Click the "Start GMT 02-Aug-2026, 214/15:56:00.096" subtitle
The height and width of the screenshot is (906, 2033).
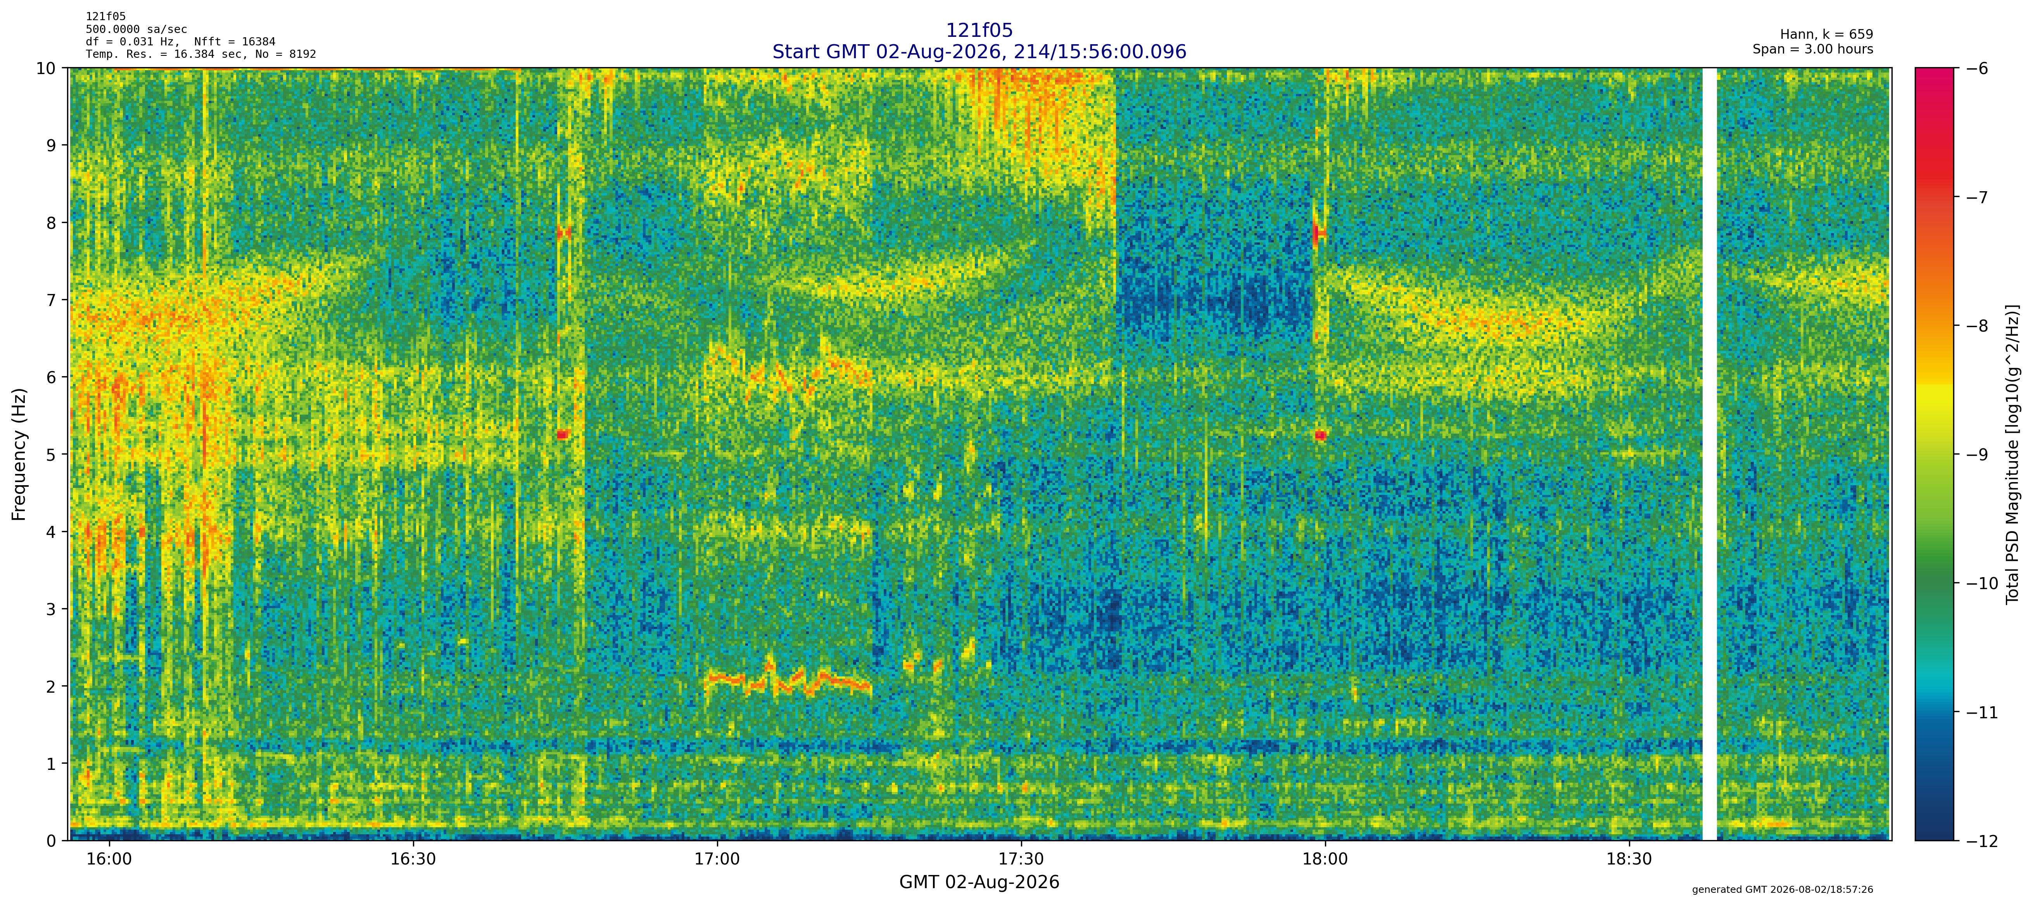click(979, 51)
